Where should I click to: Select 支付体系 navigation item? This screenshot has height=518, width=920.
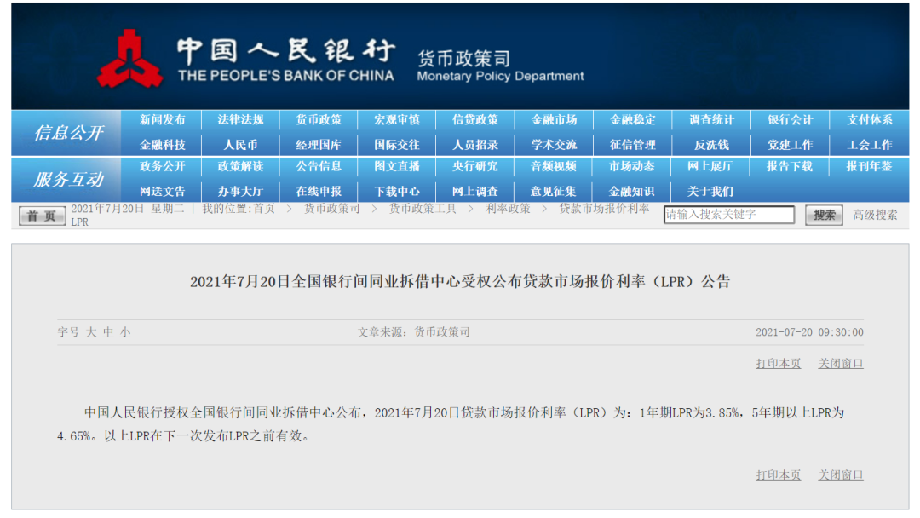869,119
